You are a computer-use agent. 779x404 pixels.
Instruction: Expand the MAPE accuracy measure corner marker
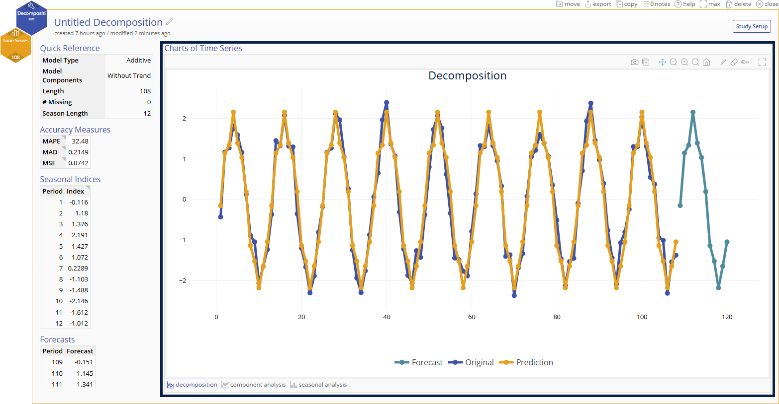click(64, 137)
